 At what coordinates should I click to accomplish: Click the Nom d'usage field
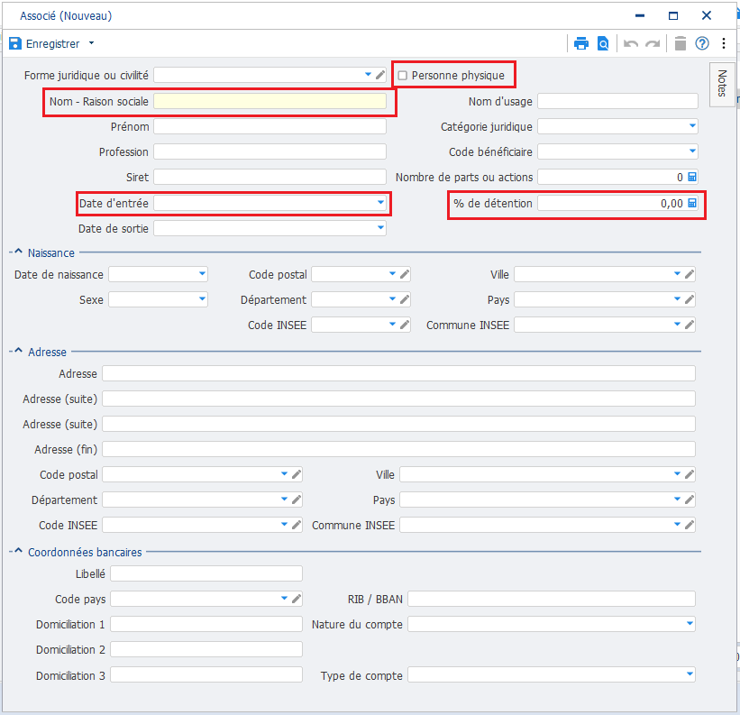coord(617,101)
